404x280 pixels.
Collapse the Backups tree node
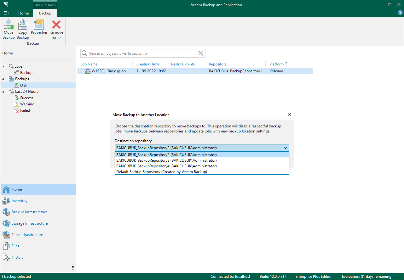pyautogui.click(x=3, y=79)
